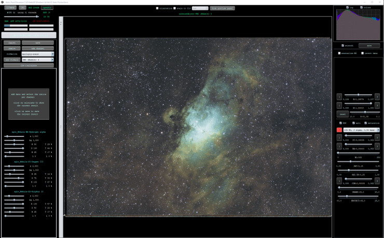
Task: Adjust Sulphur II x multiplier slider
Action: coord(14,196)
